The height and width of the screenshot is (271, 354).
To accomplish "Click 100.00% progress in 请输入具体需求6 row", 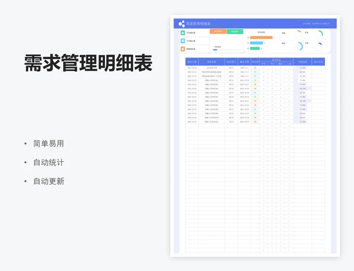I will [303, 101].
